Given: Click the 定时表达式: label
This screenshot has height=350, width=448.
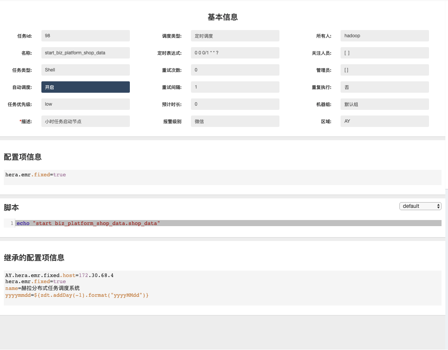Looking at the screenshot, I should point(169,53).
